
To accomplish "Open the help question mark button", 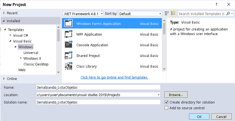I will [x=216, y=5].
